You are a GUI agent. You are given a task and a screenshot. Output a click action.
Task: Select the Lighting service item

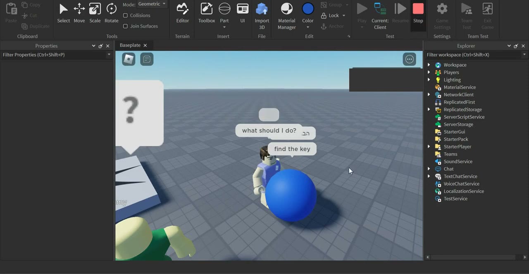pyautogui.click(x=452, y=80)
